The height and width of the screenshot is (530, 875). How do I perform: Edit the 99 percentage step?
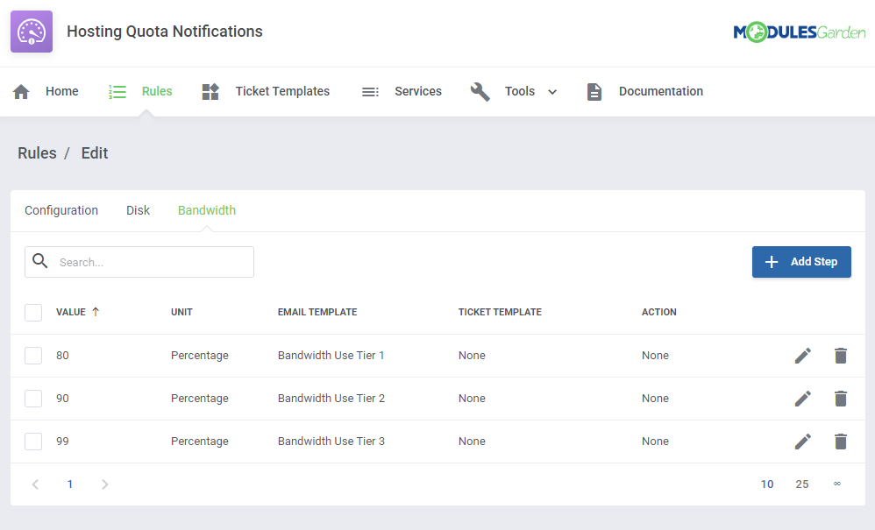click(802, 442)
